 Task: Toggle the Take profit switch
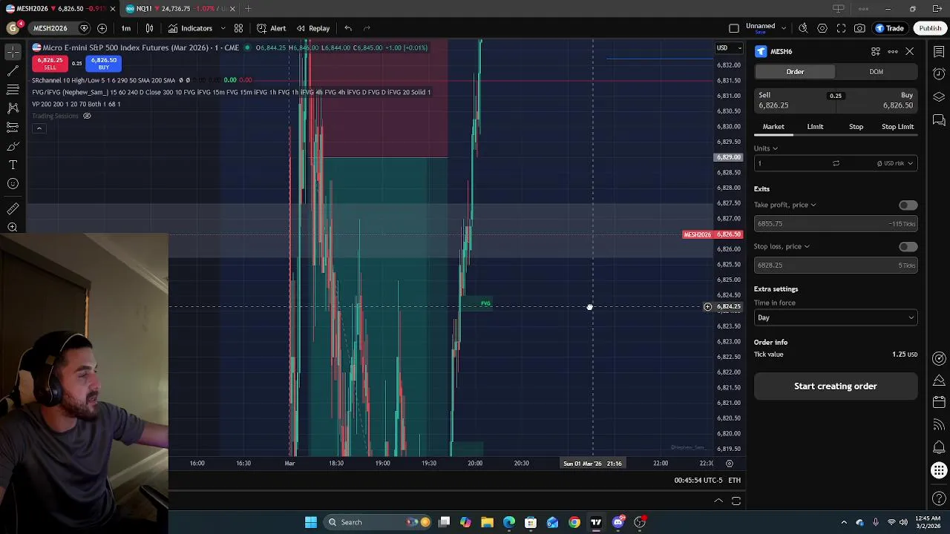click(x=908, y=205)
